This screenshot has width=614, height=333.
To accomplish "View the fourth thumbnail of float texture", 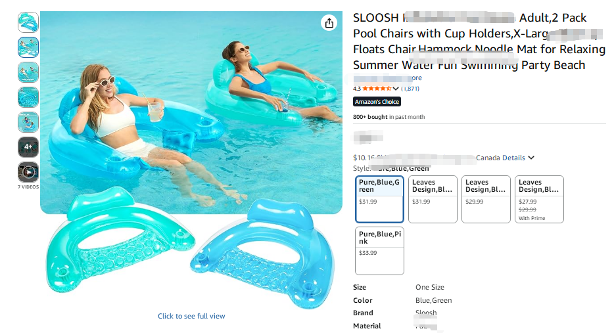I will tap(28, 97).
